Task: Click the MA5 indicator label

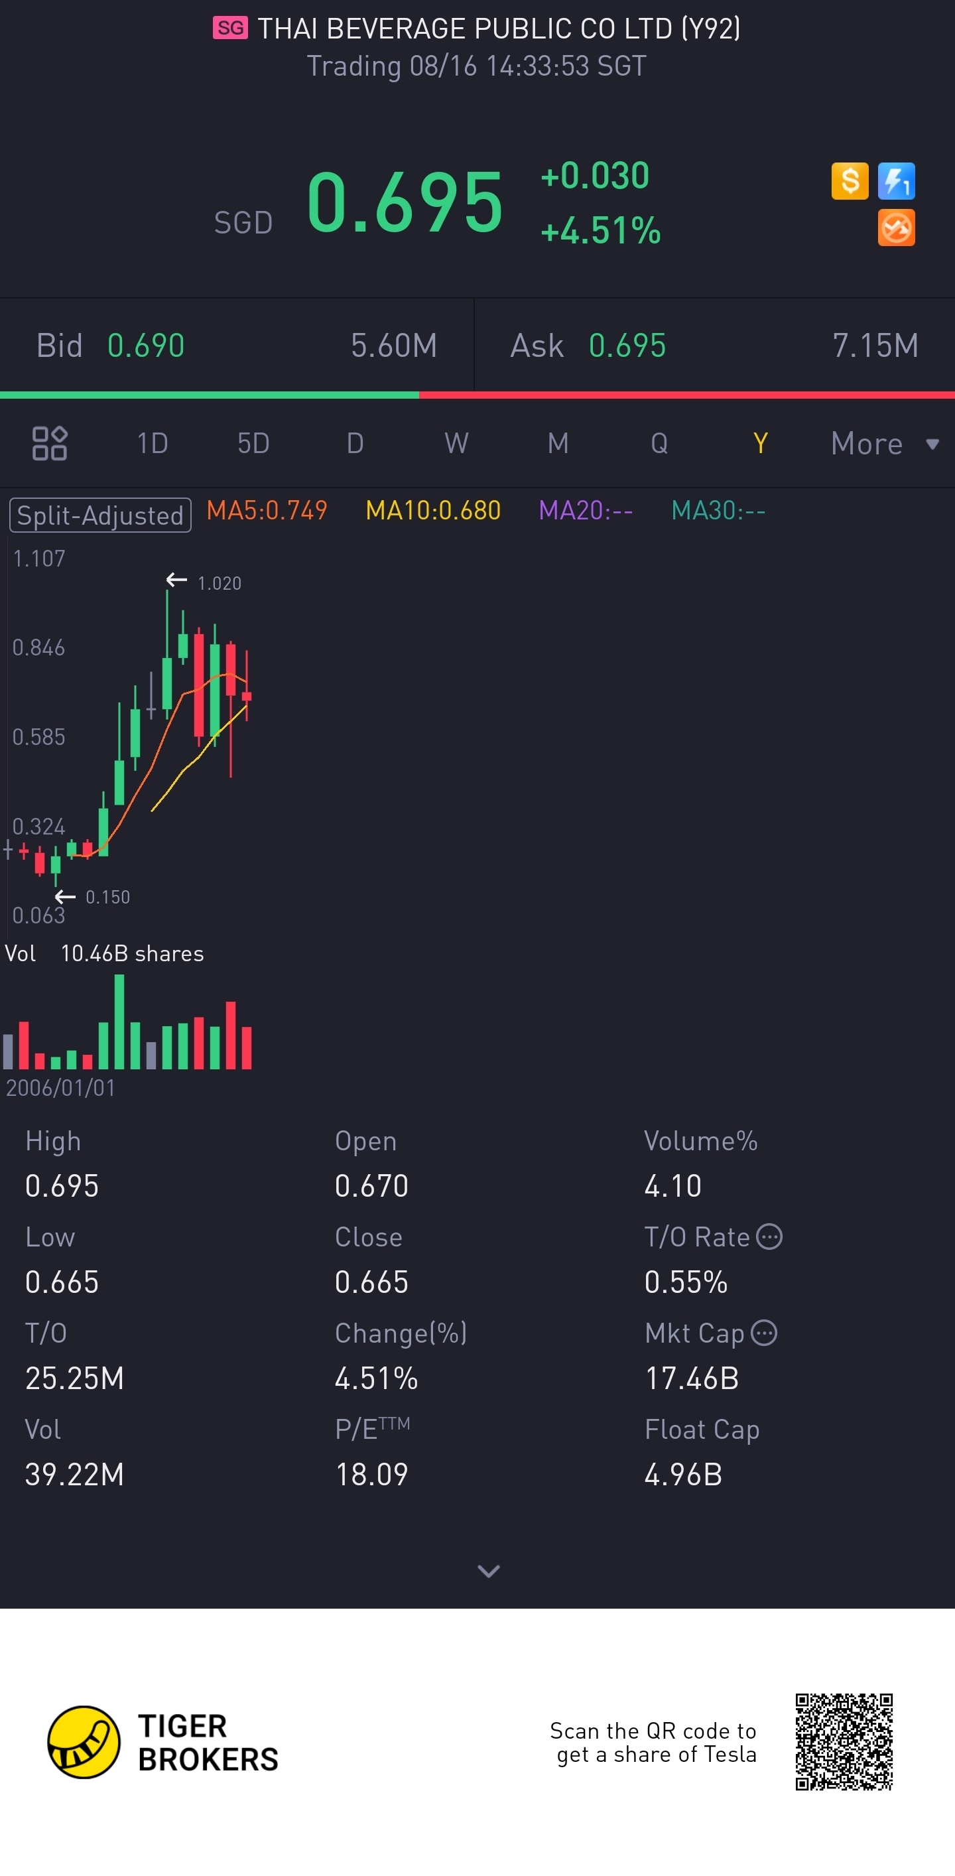Action: pyautogui.click(x=267, y=511)
